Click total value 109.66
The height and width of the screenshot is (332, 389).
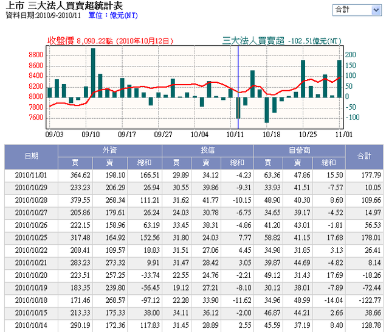371,200
